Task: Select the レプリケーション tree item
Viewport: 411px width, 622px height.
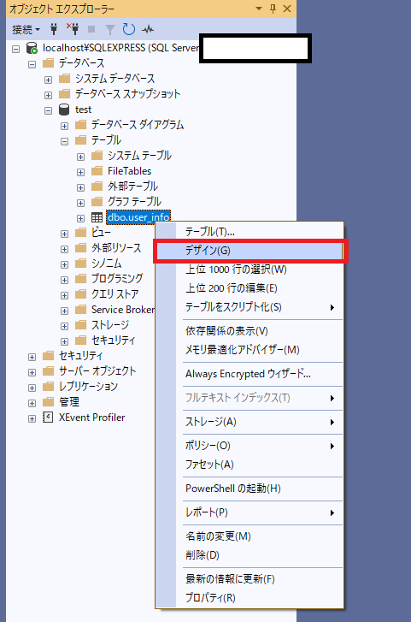Action: click(88, 387)
